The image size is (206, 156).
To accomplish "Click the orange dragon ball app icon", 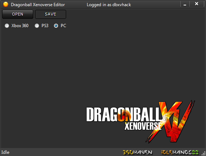I will (6, 4).
